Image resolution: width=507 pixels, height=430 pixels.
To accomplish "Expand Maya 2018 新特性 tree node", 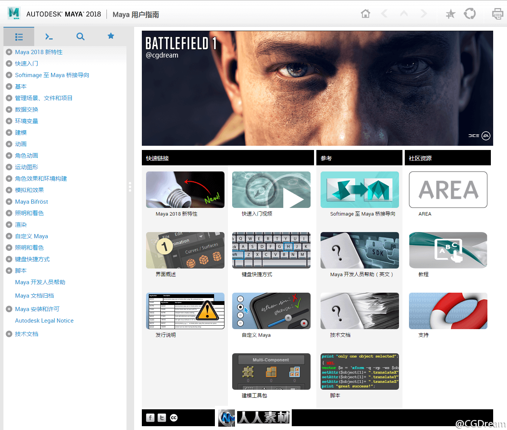I will [x=9, y=52].
